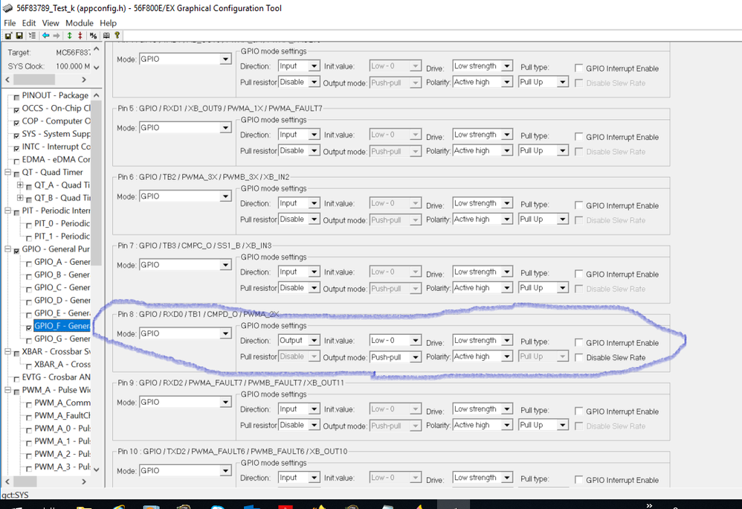Open the Pin 8 Direction dropdown

314,340
